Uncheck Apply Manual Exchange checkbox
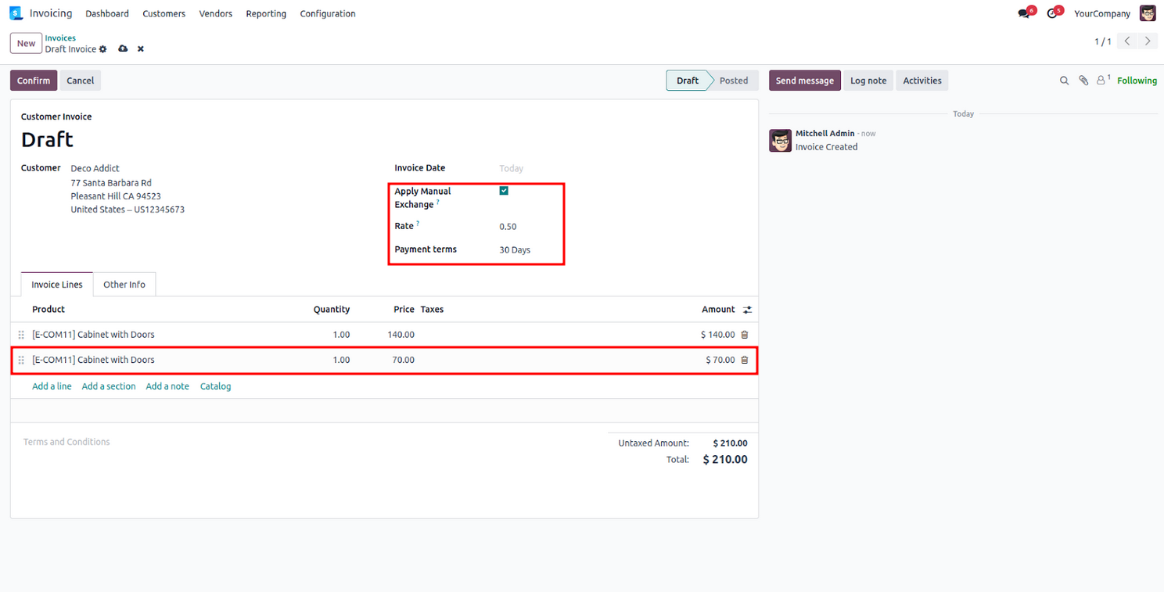1164x592 pixels. (x=504, y=191)
